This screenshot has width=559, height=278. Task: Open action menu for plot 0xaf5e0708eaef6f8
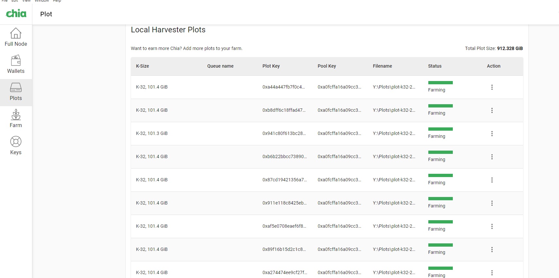[492, 226]
